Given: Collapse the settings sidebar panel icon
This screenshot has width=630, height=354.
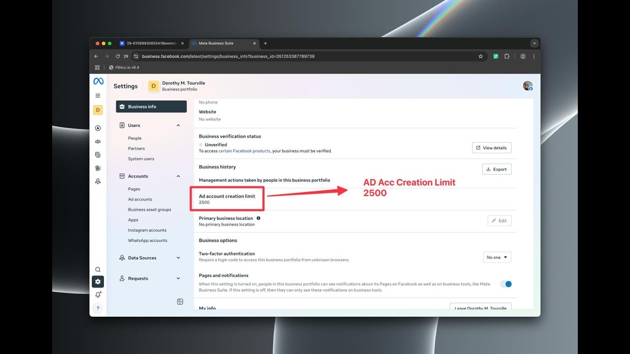Looking at the screenshot, I should click(x=180, y=302).
